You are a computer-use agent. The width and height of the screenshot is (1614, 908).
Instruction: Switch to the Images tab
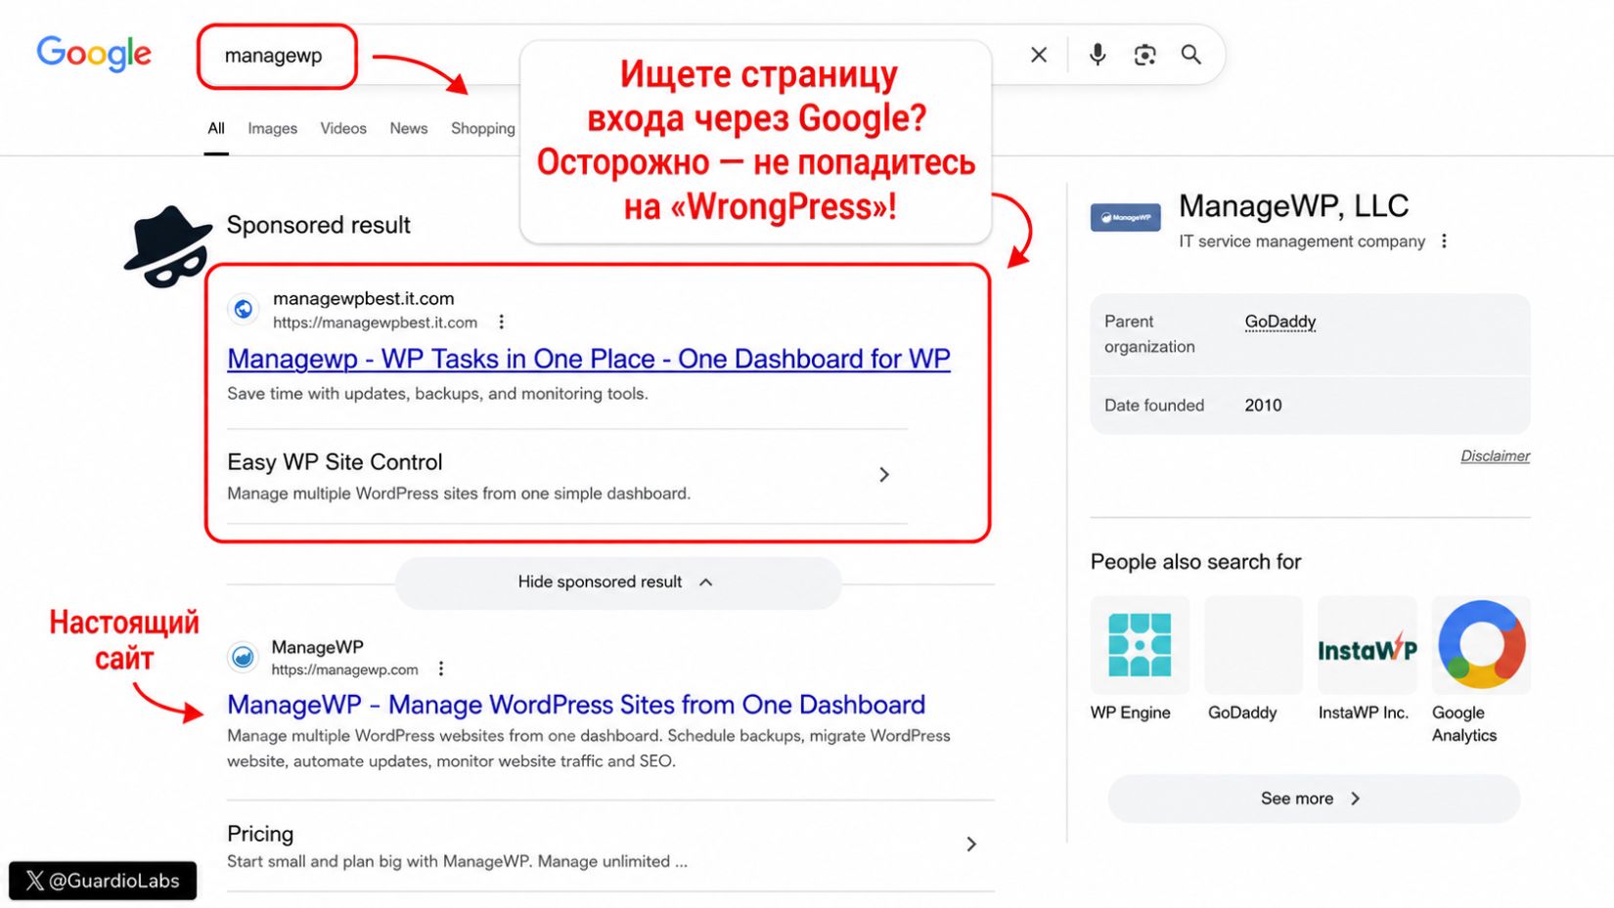(x=272, y=128)
